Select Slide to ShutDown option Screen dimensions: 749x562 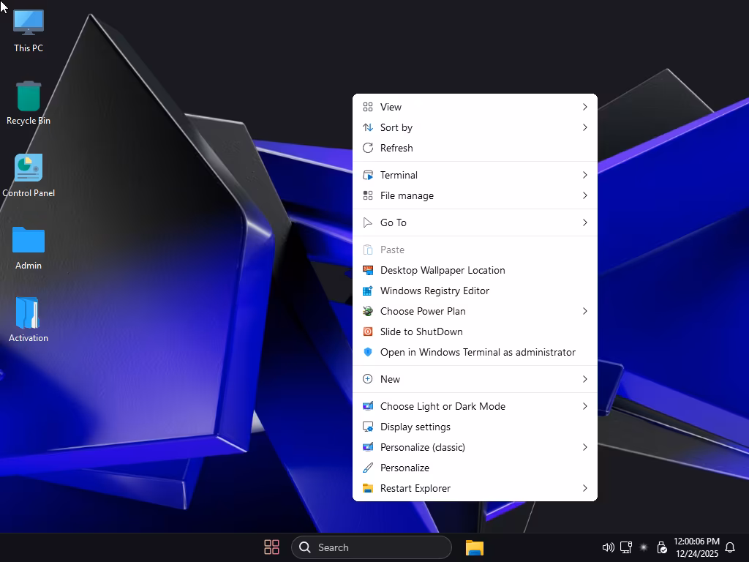click(x=421, y=331)
